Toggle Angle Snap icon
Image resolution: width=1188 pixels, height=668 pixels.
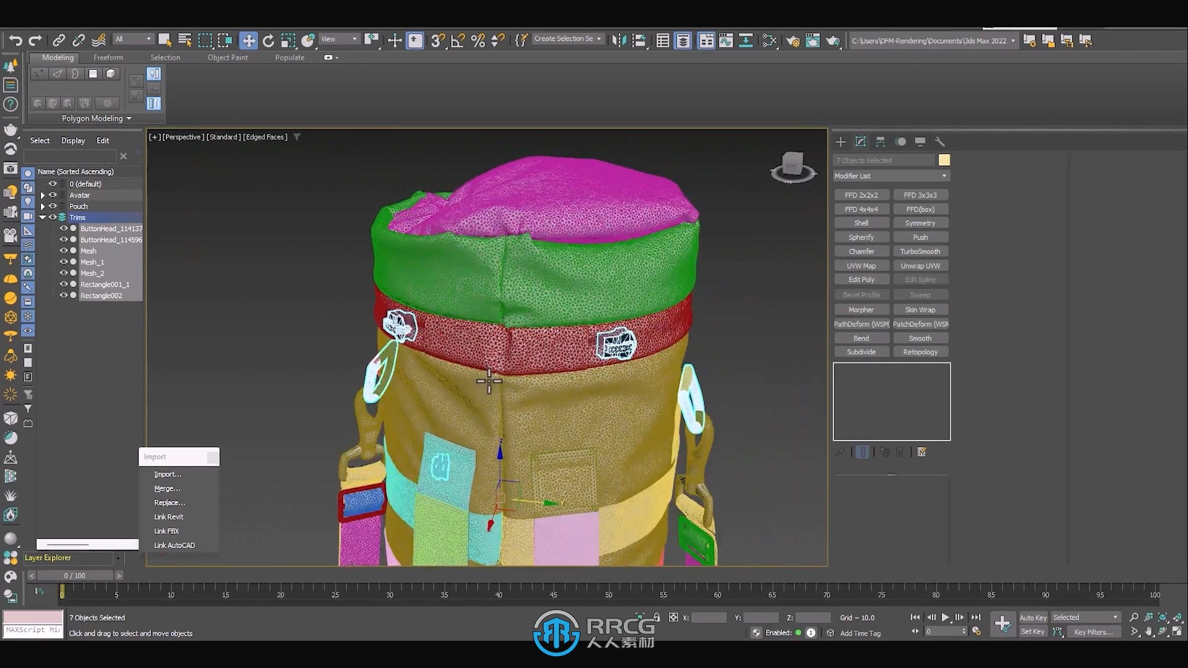tap(458, 41)
